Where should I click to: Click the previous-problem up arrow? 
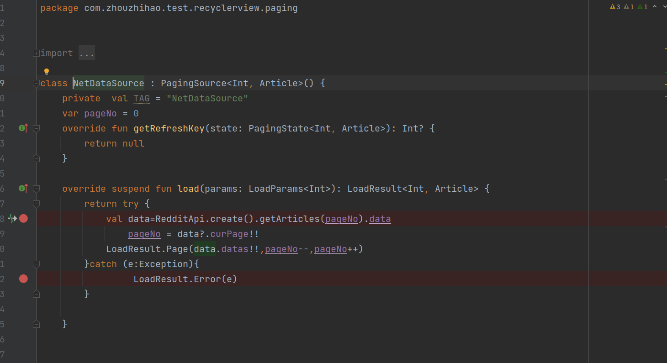click(x=655, y=7)
